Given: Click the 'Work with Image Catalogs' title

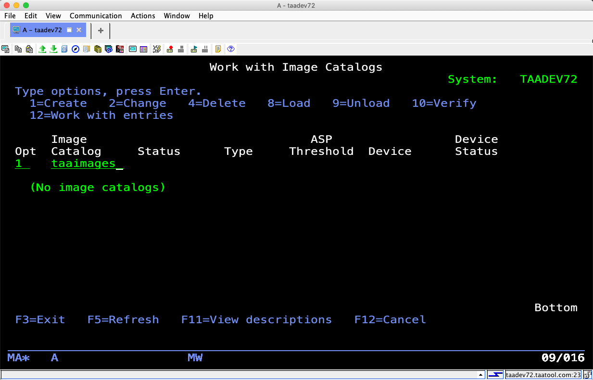Looking at the screenshot, I should tap(296, 67).
